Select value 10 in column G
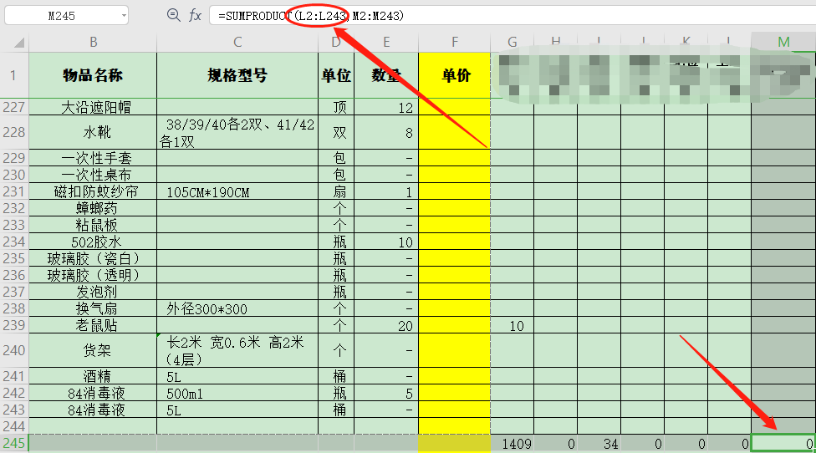Image resolution: width=816 pixels, height=453 pixels. [x=512, y=326]
